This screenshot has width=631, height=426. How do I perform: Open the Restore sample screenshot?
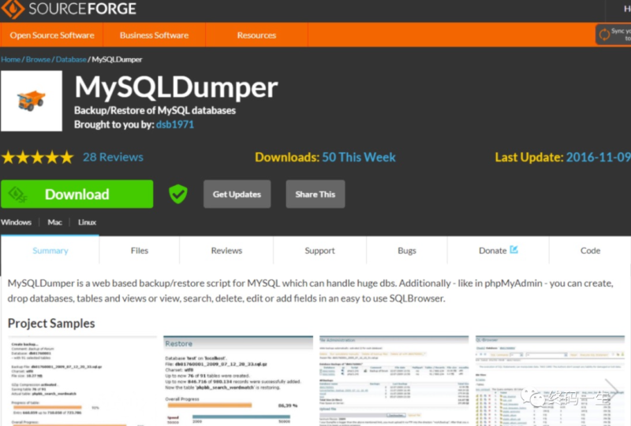[x=238, y=381]
